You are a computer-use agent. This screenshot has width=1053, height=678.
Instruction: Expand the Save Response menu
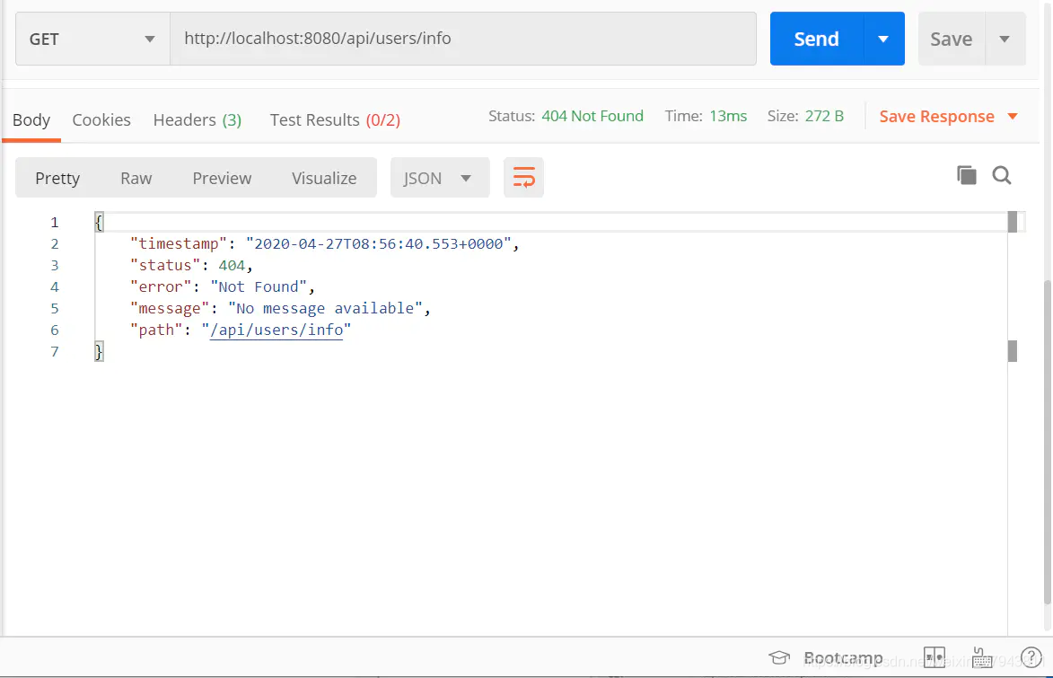point(1013,117)
